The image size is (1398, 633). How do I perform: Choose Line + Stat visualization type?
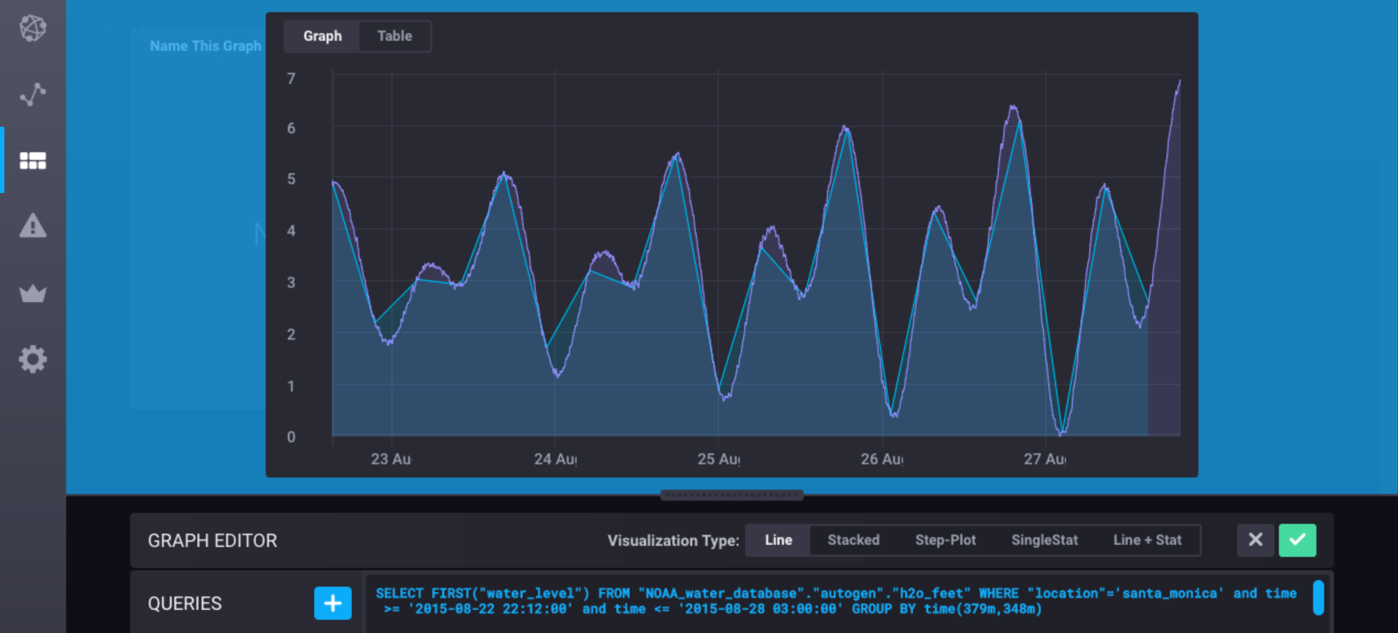pos(1147,540)
